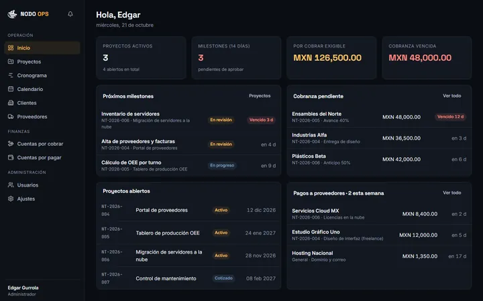Open Servicios Cloud MX payment
The width and height of the screenshot is (483, 301).
tap(379, 214)
